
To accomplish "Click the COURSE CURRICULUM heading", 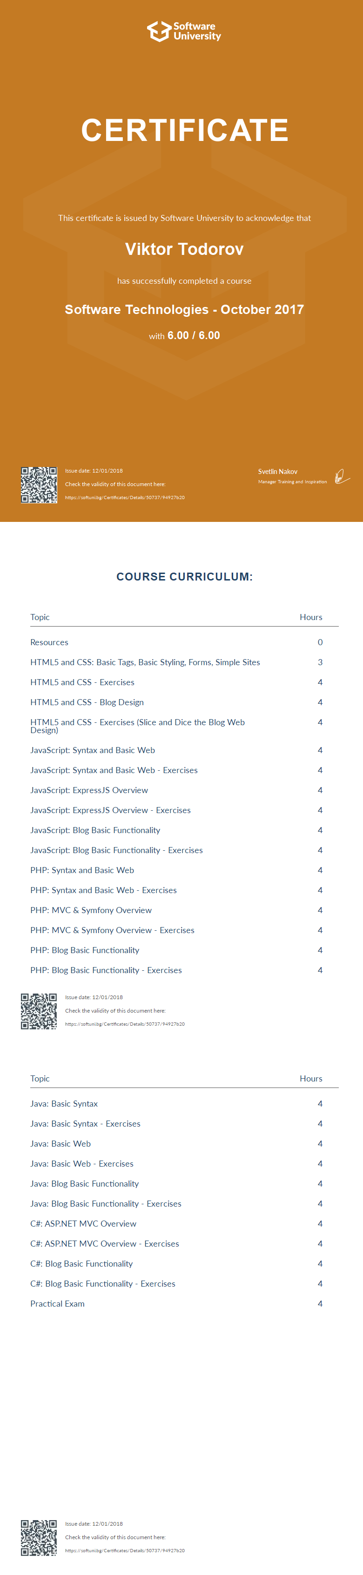I will coord(184,577).
